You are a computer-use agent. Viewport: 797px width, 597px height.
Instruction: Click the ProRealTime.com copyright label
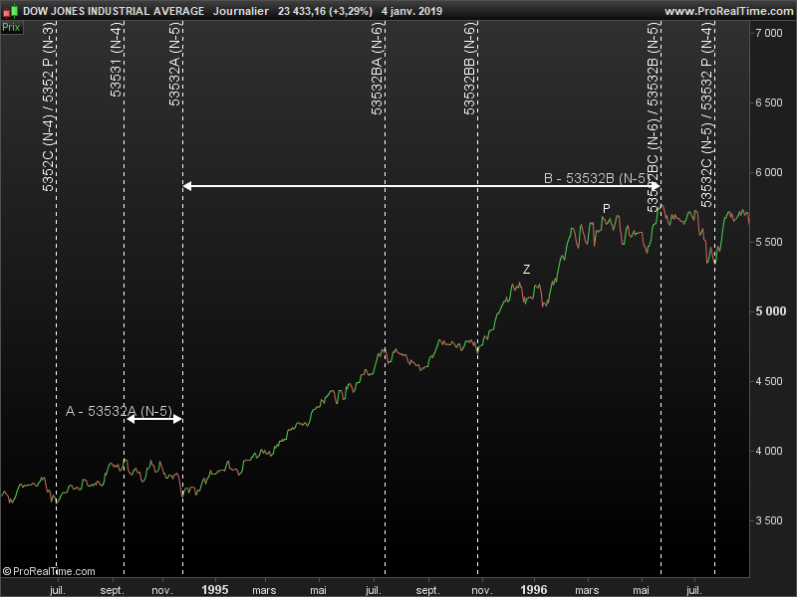pyautogui.click(x=49, y=571)
